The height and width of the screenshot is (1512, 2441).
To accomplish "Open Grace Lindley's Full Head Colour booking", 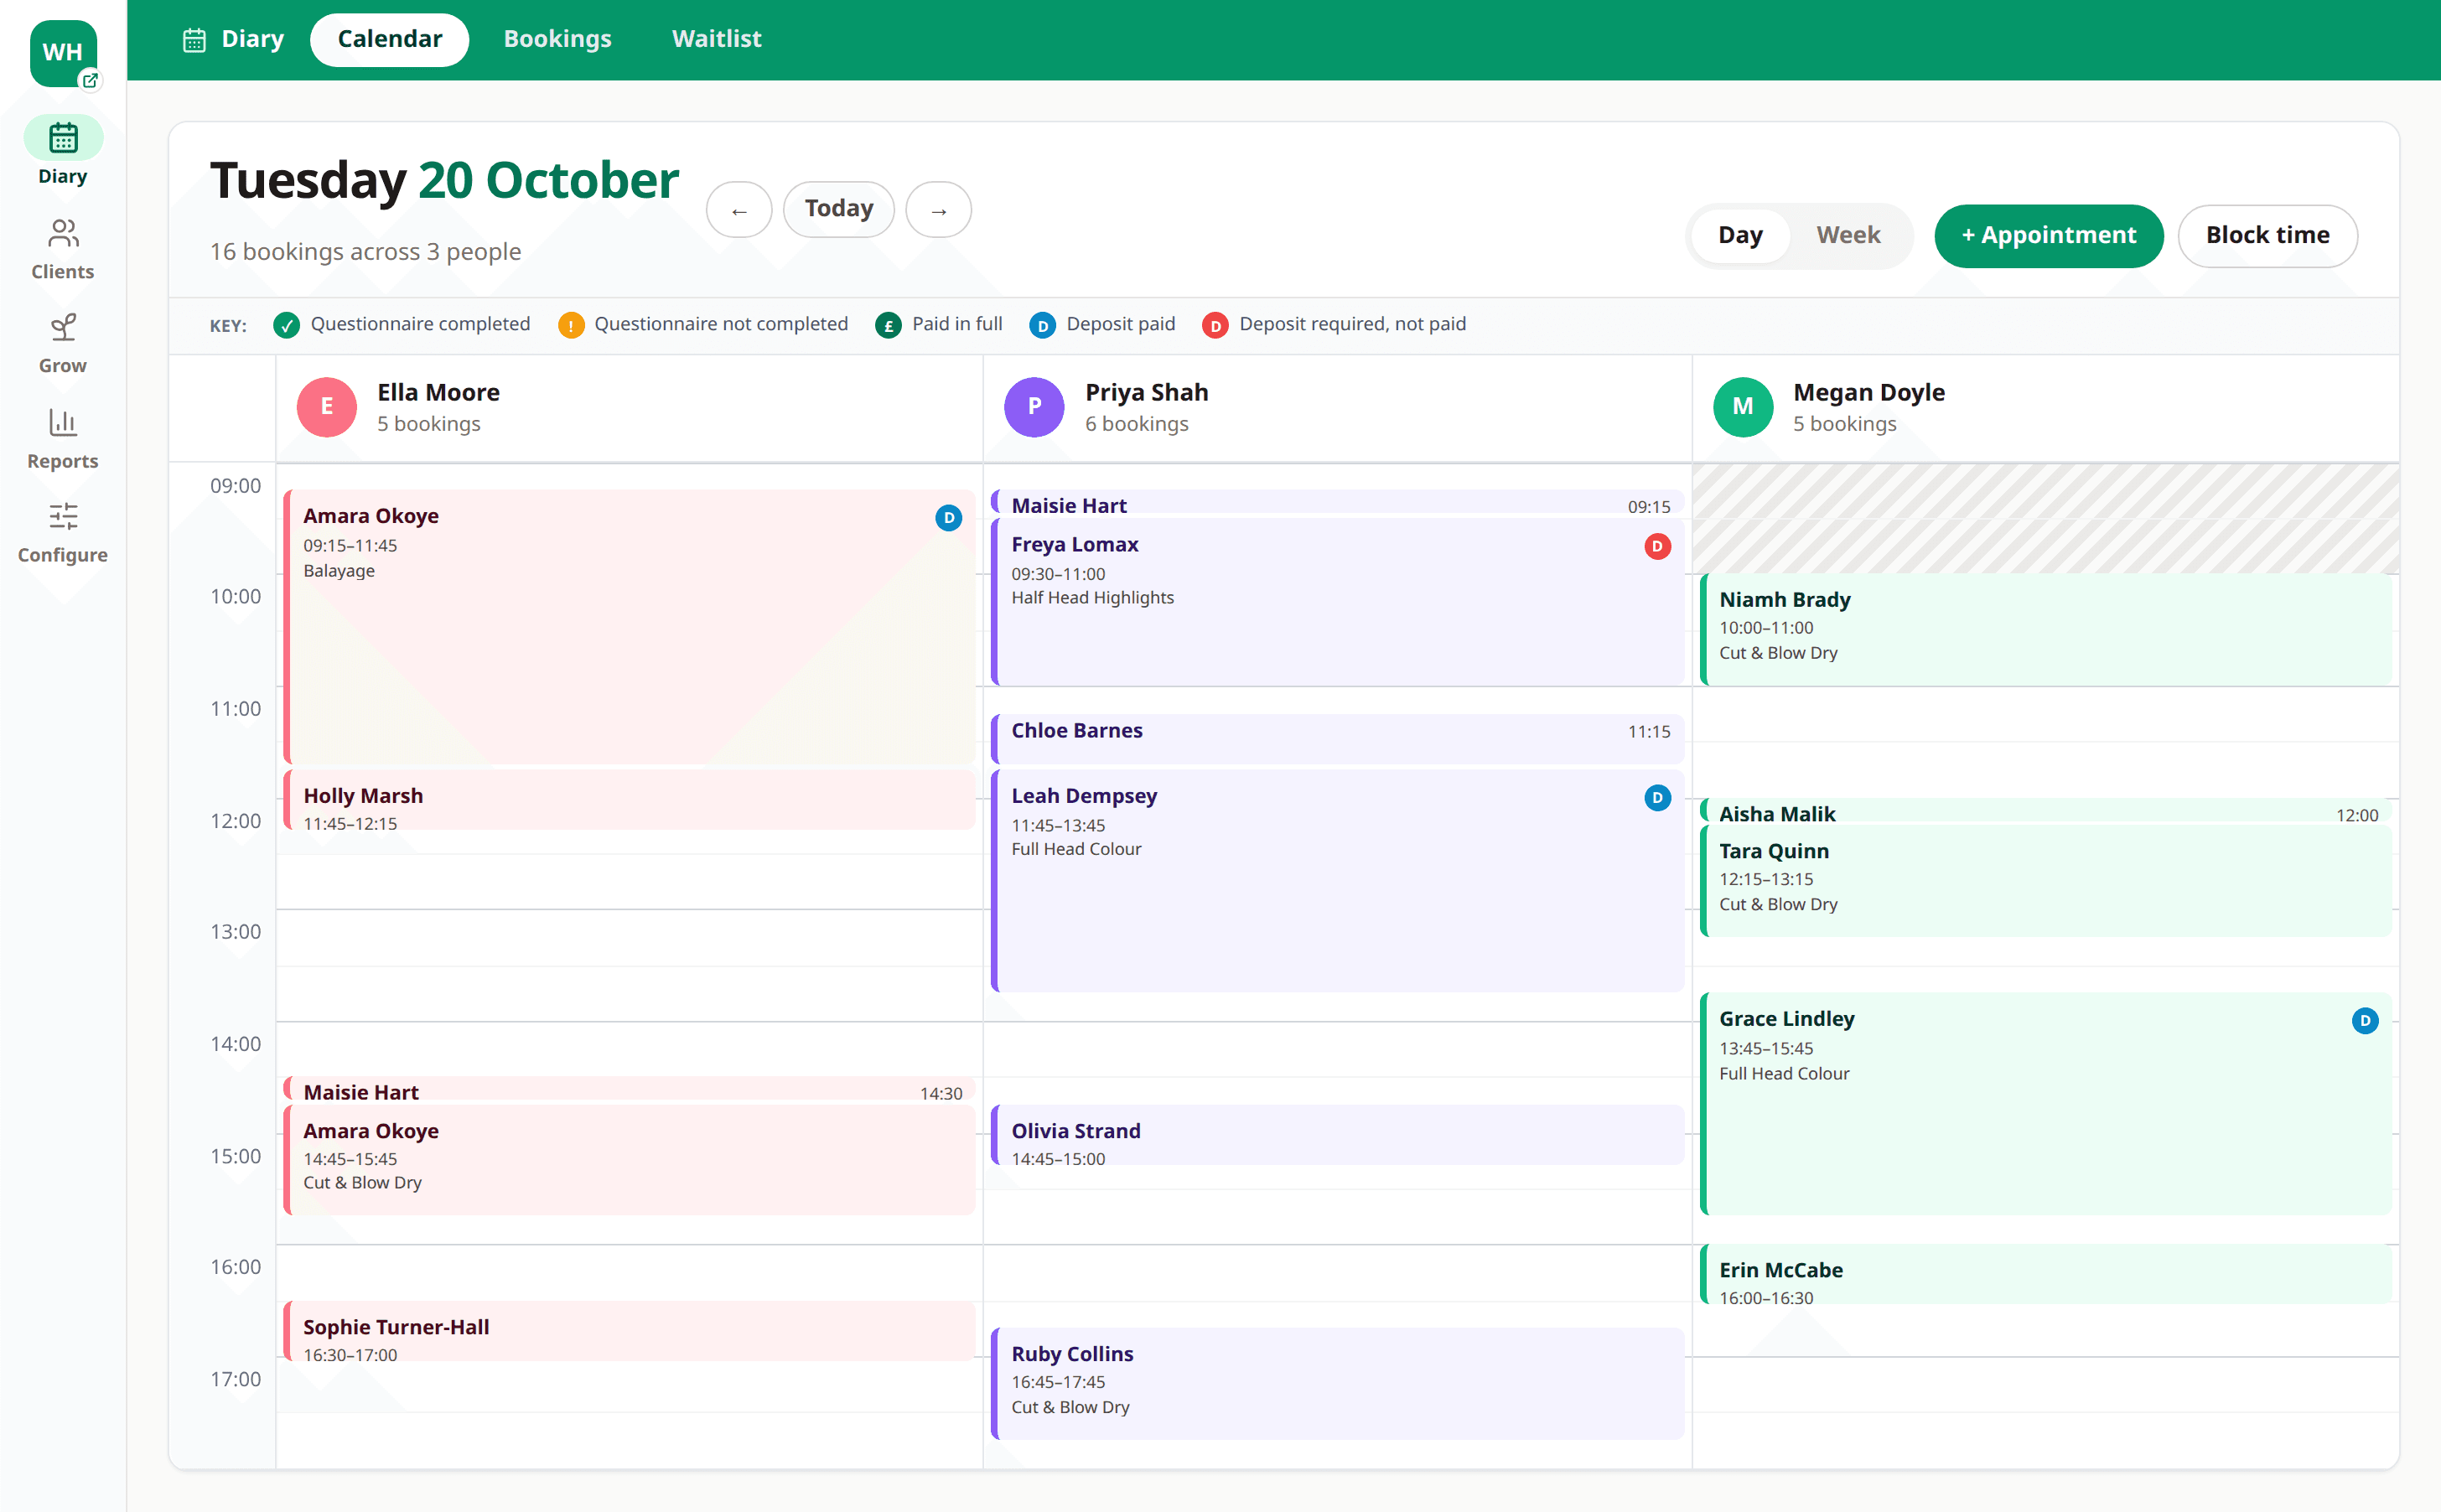I will tap(2045, 1104).
